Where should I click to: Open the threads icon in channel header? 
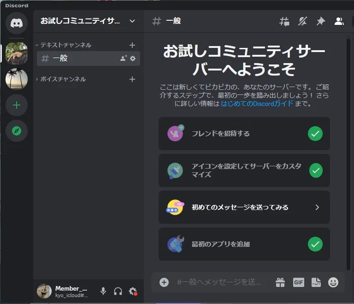coord(284,22)
